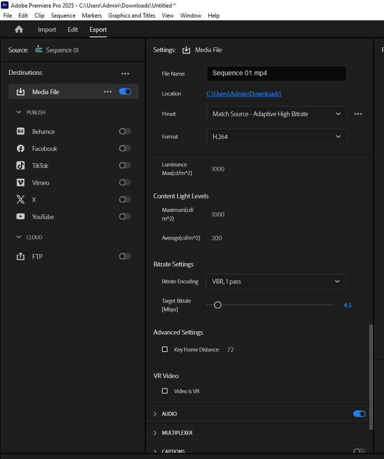The width and height of the screenshot is (384, 459).
Task: Open the Format H.264 dropdown
Action: (x=277, y=136)
